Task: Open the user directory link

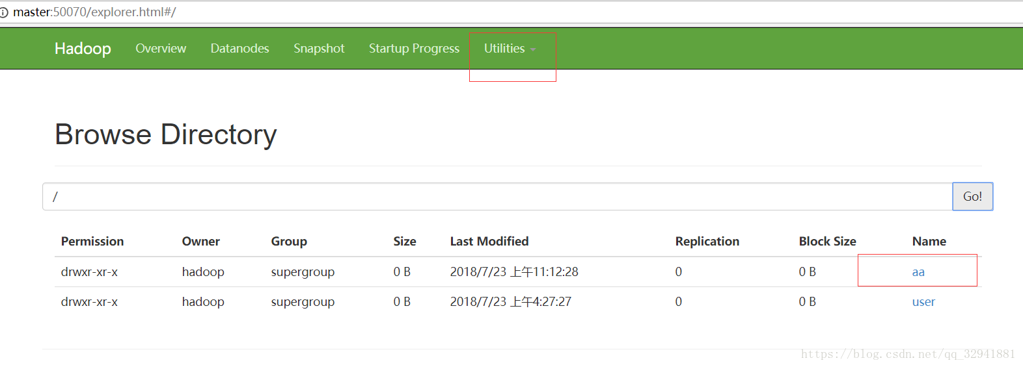Action: coord(923,302)
